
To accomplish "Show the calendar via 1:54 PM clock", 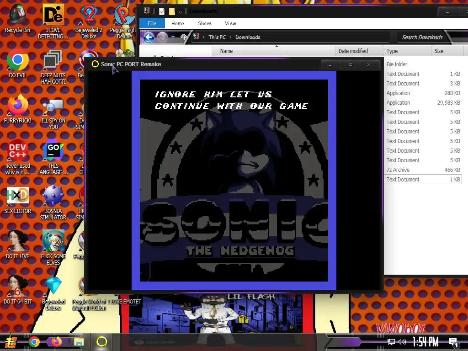I will point(425,342).
